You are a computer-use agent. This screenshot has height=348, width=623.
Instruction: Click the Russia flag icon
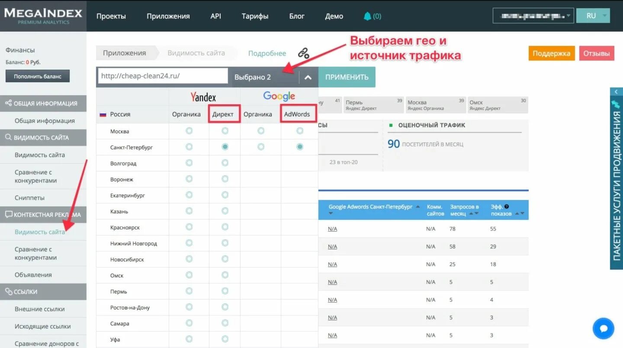tap(103, 115)
